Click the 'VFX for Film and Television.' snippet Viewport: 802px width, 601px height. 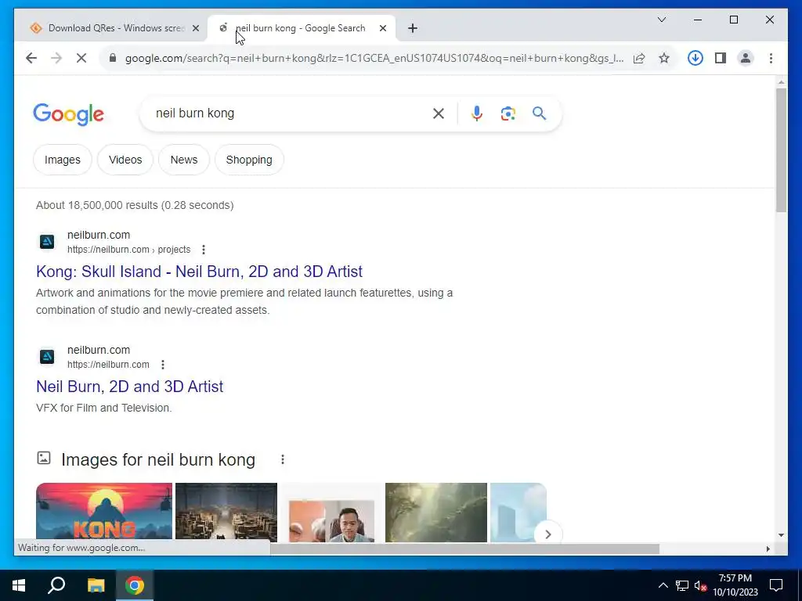coord(104,408)
